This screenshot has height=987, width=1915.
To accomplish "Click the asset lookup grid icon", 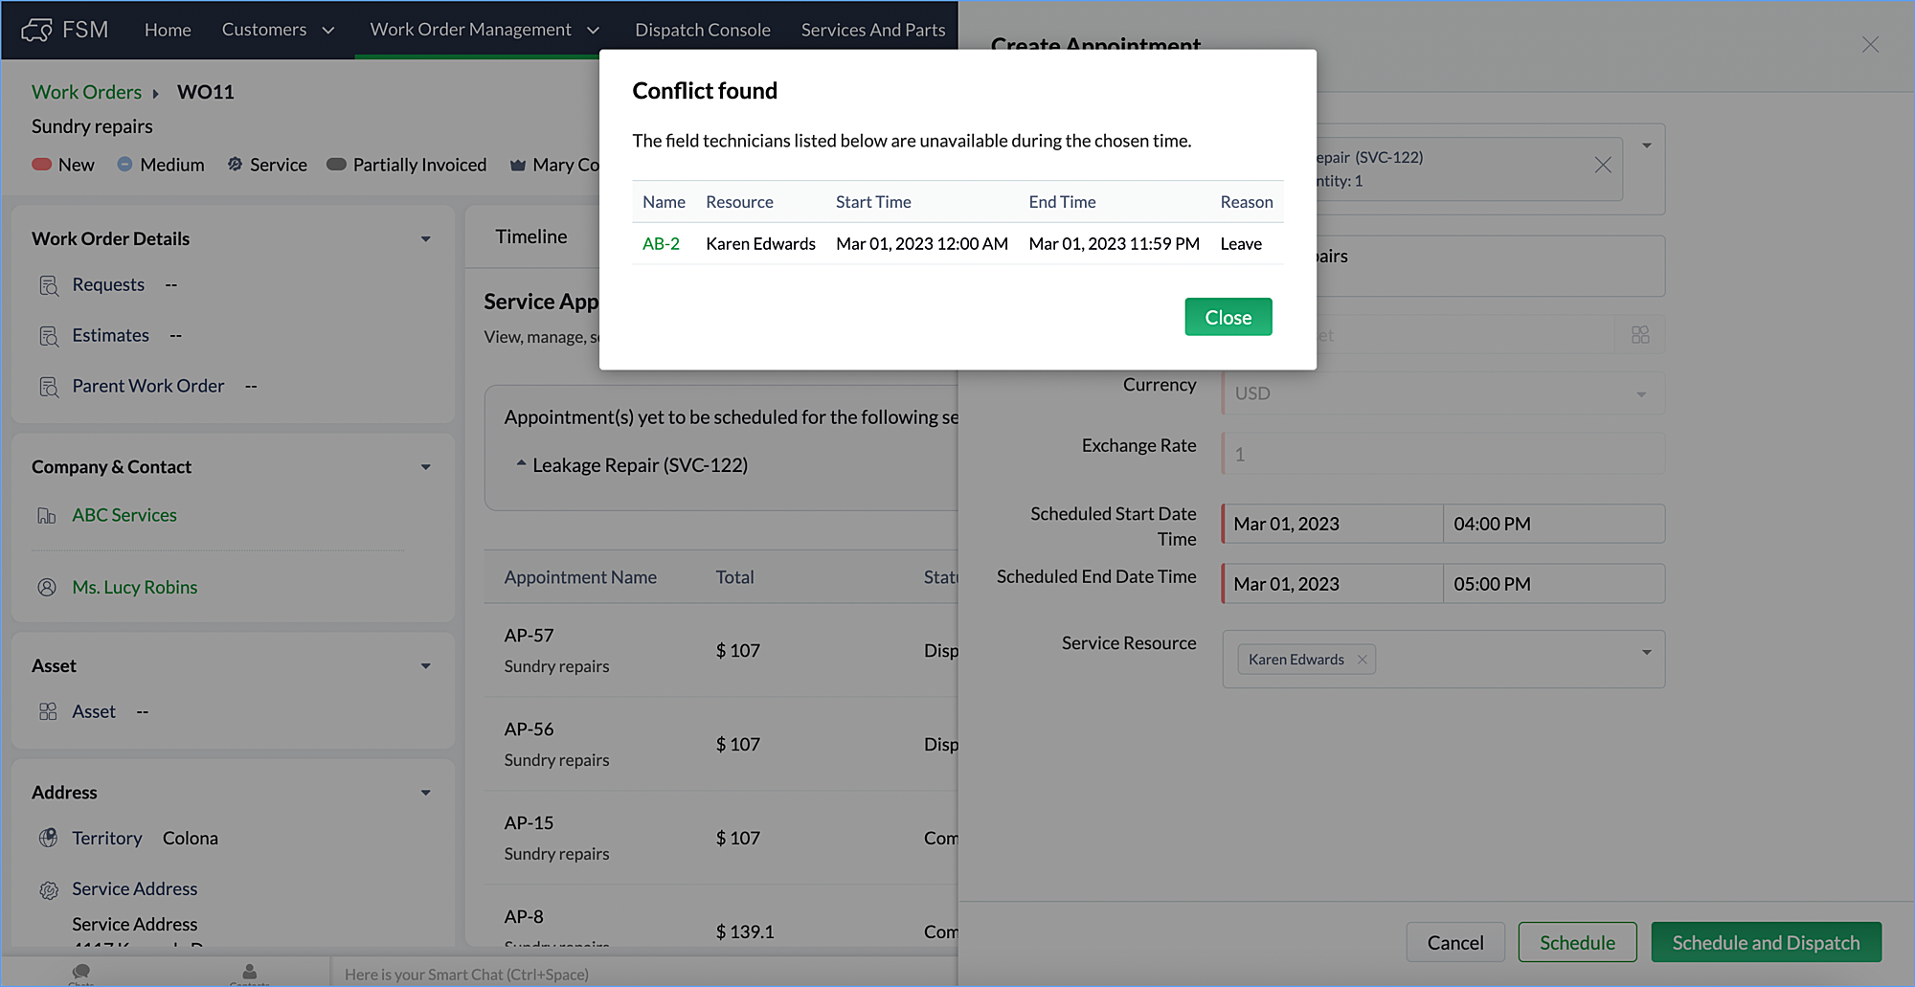I will coord(1640,335).
